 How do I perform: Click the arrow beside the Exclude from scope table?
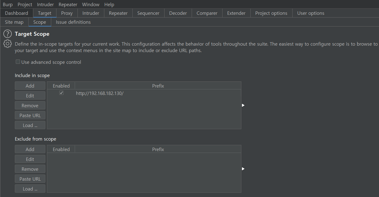point(243,169)
